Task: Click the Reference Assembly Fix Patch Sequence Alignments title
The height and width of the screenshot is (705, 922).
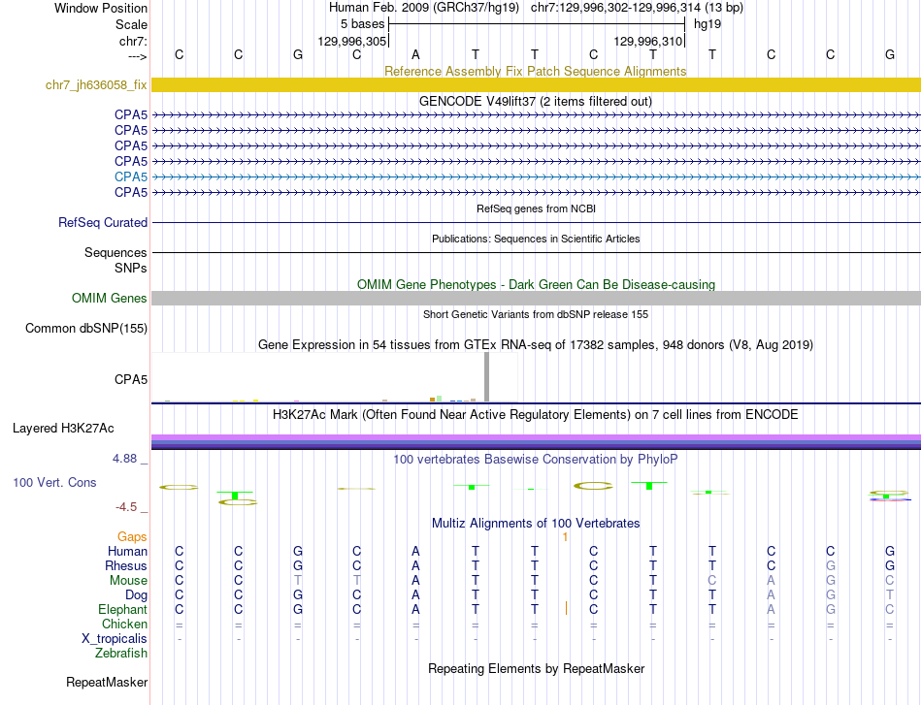Action: pyautogui.click(x=535, y=71)
